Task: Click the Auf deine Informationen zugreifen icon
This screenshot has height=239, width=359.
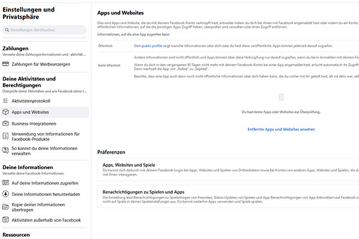Action: [x=6, y=183]
